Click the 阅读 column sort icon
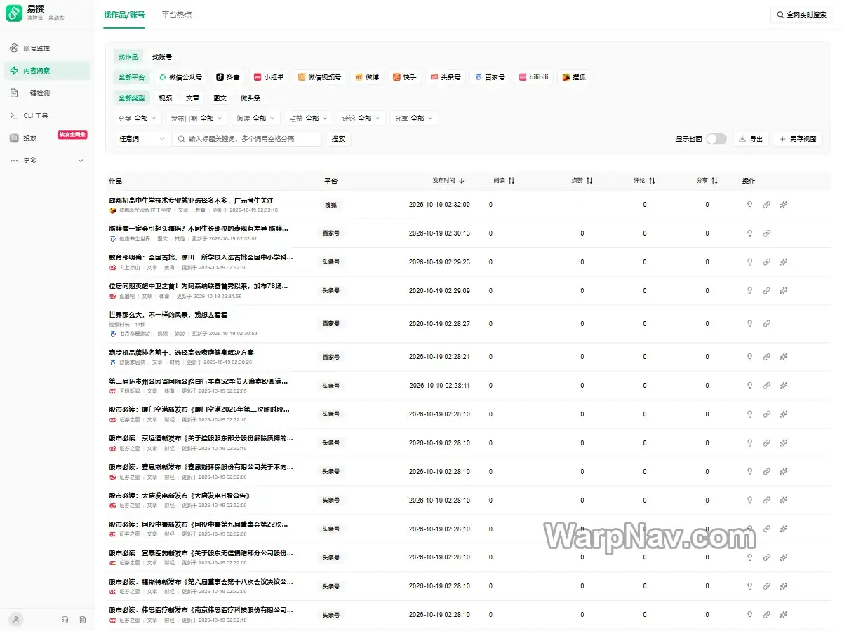Screen dimensions: 842x631 [x=512, y=181]
